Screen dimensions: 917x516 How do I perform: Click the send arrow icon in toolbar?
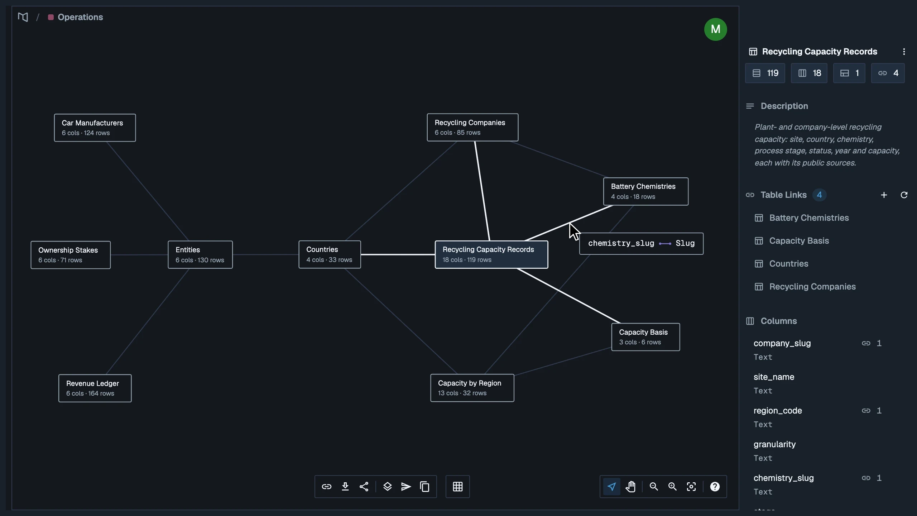[406, 487]
